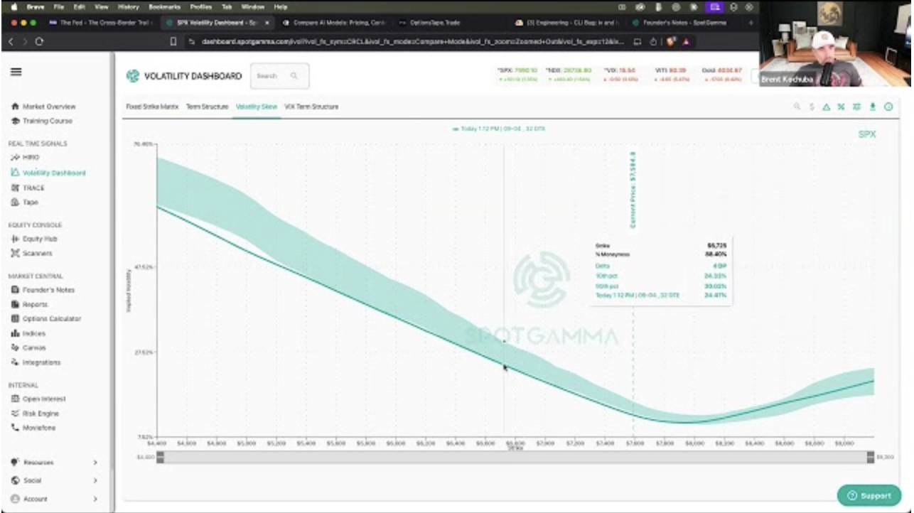Open the Founder's Notes browser tab
This screenshot has width=914, height=513.
coord(683,23)
